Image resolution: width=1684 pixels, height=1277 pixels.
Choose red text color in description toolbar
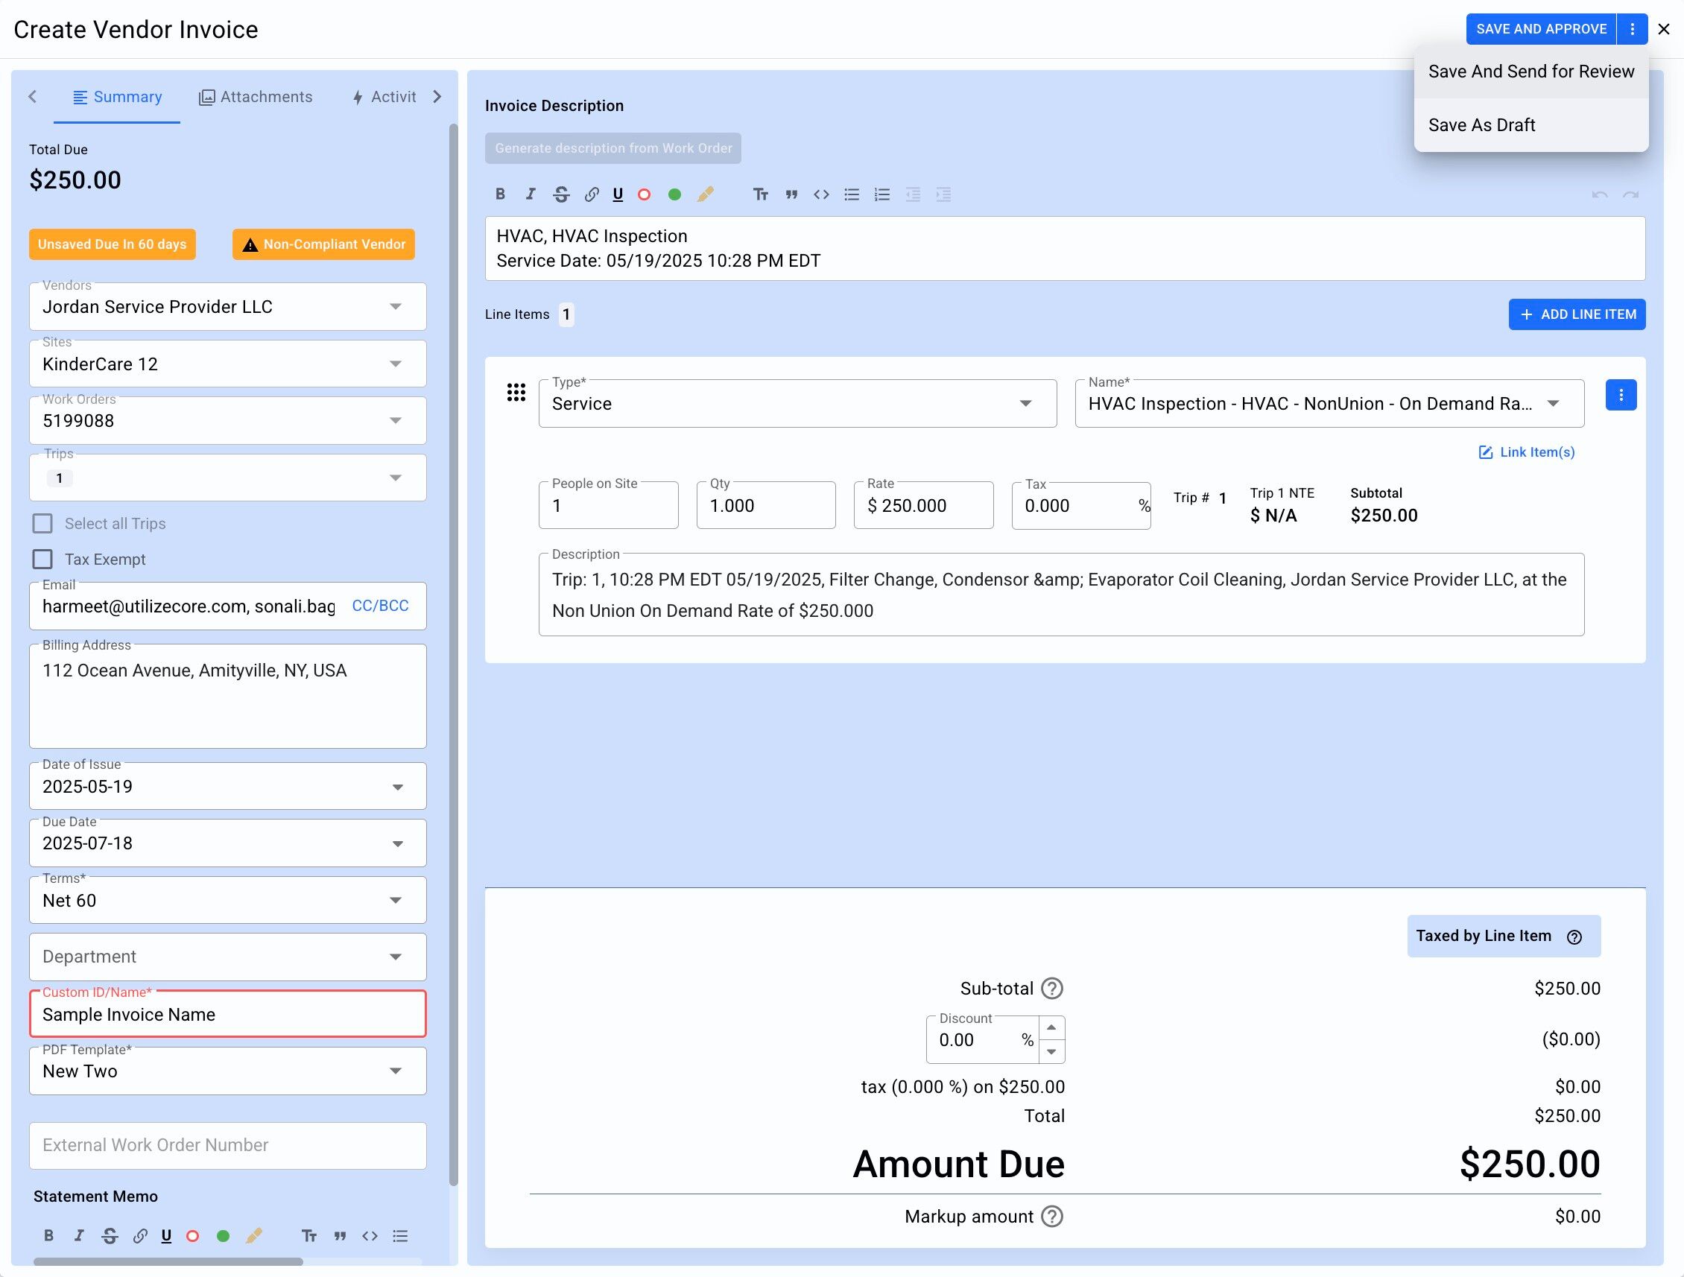pos(644,194)
